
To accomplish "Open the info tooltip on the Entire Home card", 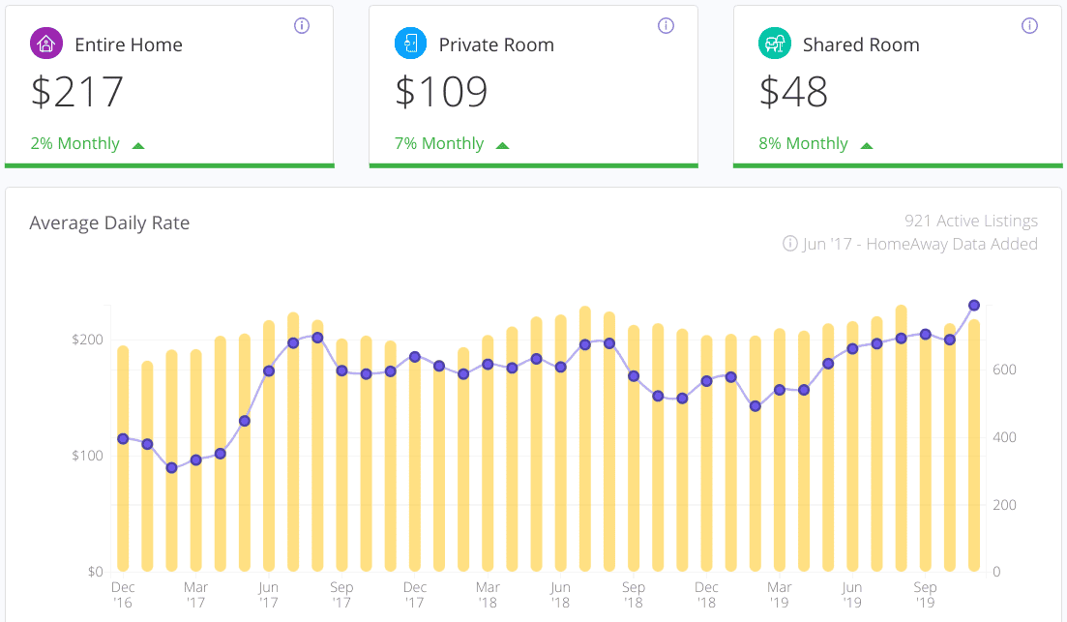I will click(302, 26).
